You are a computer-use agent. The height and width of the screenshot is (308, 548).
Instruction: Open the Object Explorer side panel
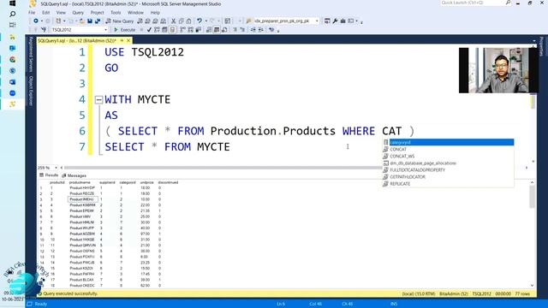click(31, 91)
